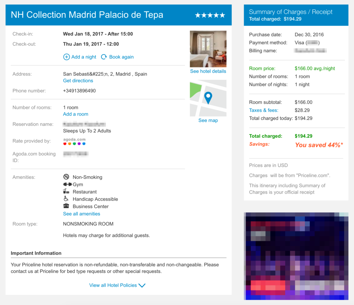354x305 pixels.
Task: Open the hotel room photo thumbnail
Action: pyautogui.click(x=208, y=49)
